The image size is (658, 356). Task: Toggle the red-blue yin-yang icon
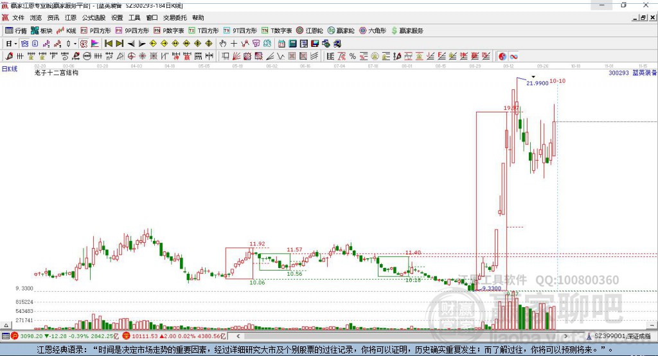pos(502,57)
